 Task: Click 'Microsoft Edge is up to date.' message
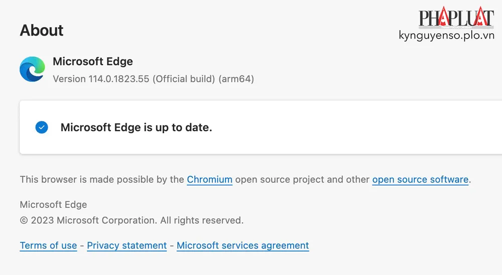point(136,127)
